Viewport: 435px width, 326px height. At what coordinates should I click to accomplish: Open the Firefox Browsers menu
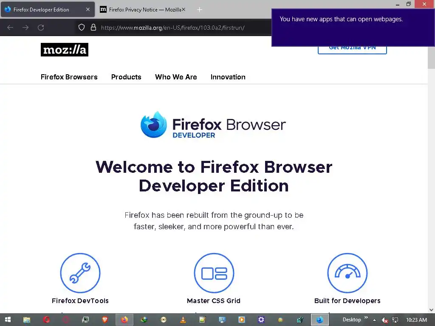click(x=69, y=77)
